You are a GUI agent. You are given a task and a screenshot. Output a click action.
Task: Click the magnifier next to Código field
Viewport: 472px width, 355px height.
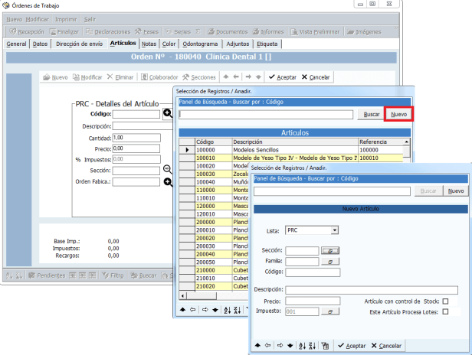pyautogui.click(x=168, y=114)
